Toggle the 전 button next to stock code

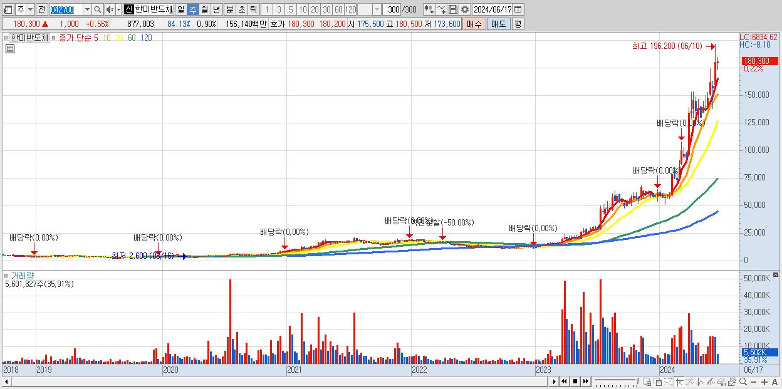point(41,9)
